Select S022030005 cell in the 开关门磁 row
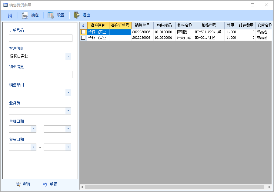This screenshot has width=274, height=192. (x=142, y=38)
